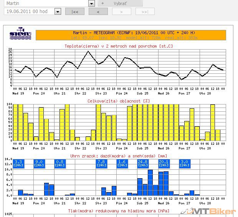Click the 7.8 24h precipitation label
The height and width of the screenshot is (217, 238).
click(101, 163)
